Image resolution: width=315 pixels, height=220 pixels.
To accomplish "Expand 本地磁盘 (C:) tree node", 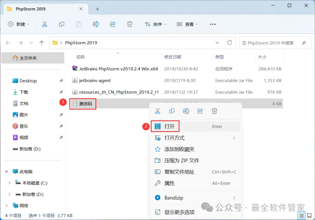I will pos(9,183).
